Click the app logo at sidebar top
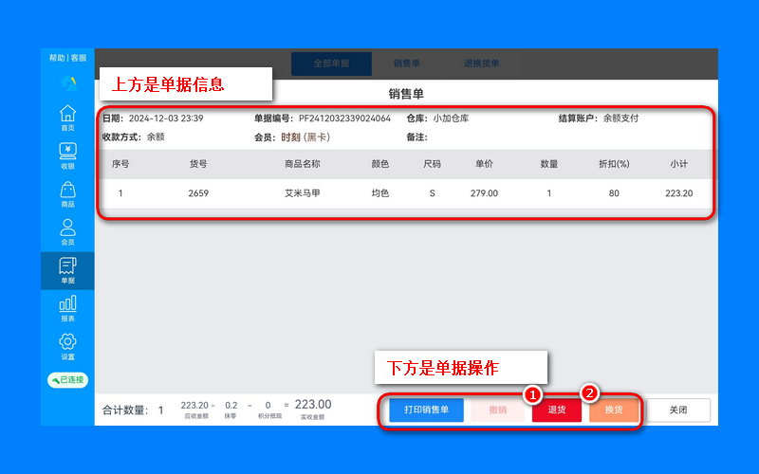759x474 pixels. click(x=67, y=83)
